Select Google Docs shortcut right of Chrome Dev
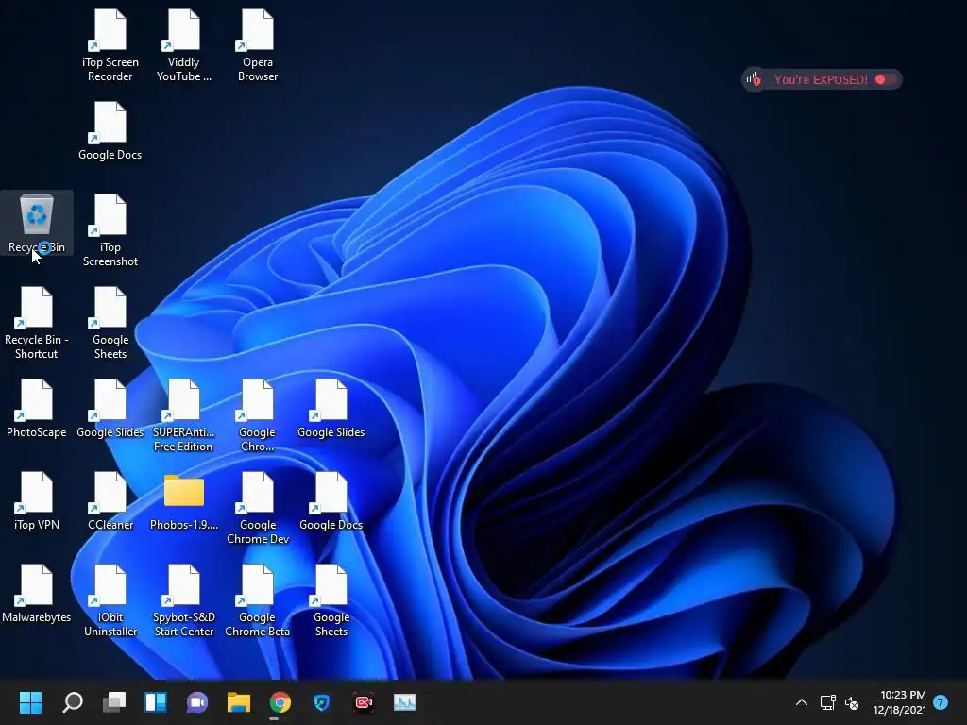This screenshot has height=725, width=967. coord(331,502)
